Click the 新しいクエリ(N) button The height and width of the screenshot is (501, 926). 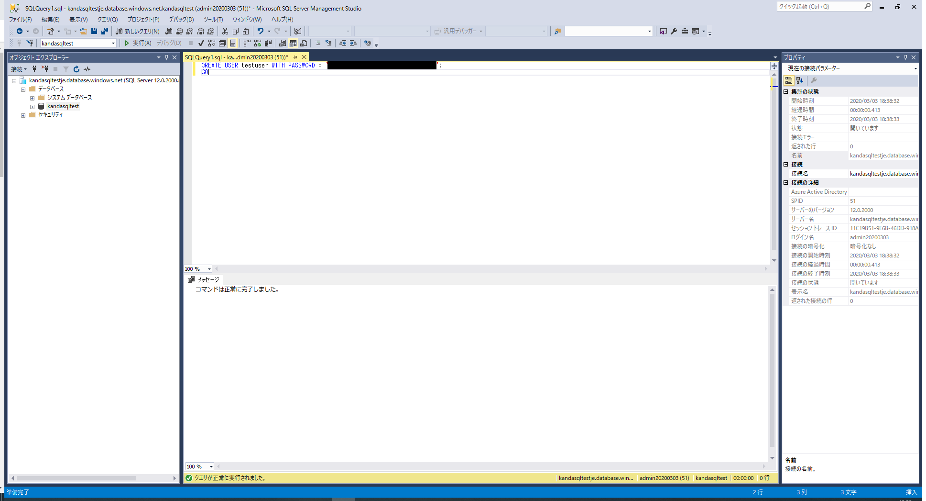click(138, 31)
